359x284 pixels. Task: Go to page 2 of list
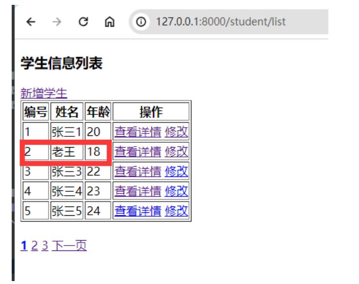click(x=34, y=246)
